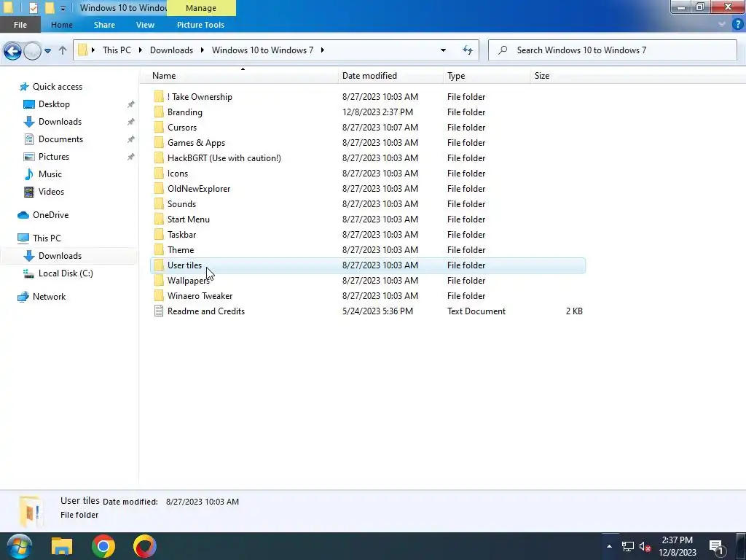Open the recent locations dropdown arrow
Viewport: 746px width, 560px height.
[x=47, y=50]
